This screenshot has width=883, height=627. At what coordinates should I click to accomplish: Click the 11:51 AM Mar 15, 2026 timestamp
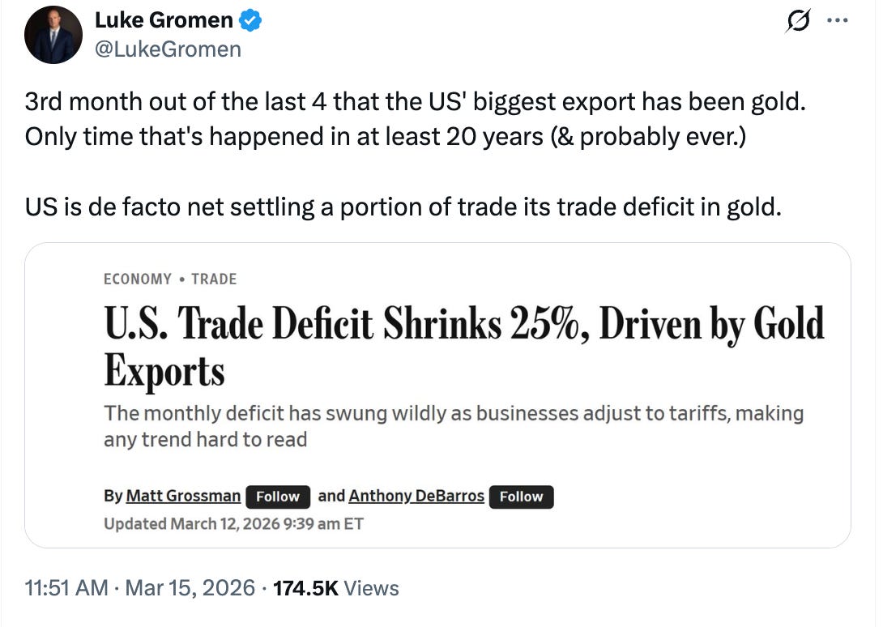click(x=140, y=588)
